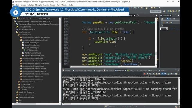
Task: Open MemberController.java in explorer
Action: coord(33,53)
